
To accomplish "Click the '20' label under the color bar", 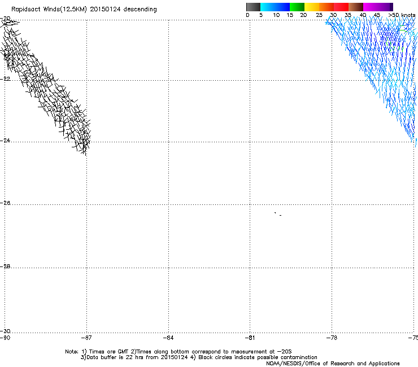I will coord(303,15).
